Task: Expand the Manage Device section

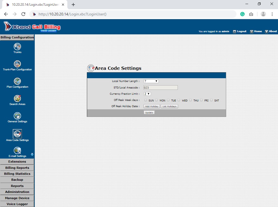Action: click(17, 198)
